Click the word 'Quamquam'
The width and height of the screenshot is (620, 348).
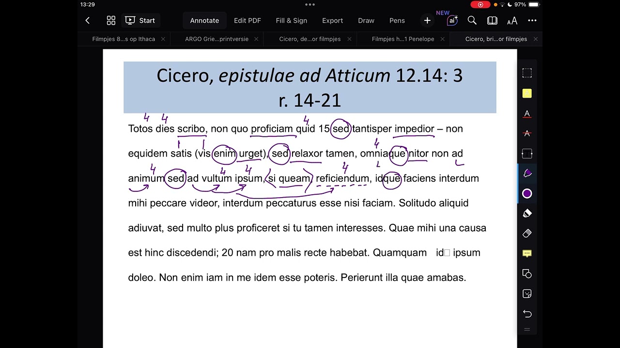[400, 253]
